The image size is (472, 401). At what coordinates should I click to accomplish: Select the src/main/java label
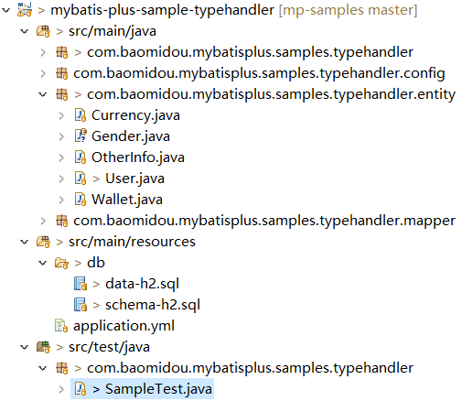pyautogui.click(x=113, y=31)
